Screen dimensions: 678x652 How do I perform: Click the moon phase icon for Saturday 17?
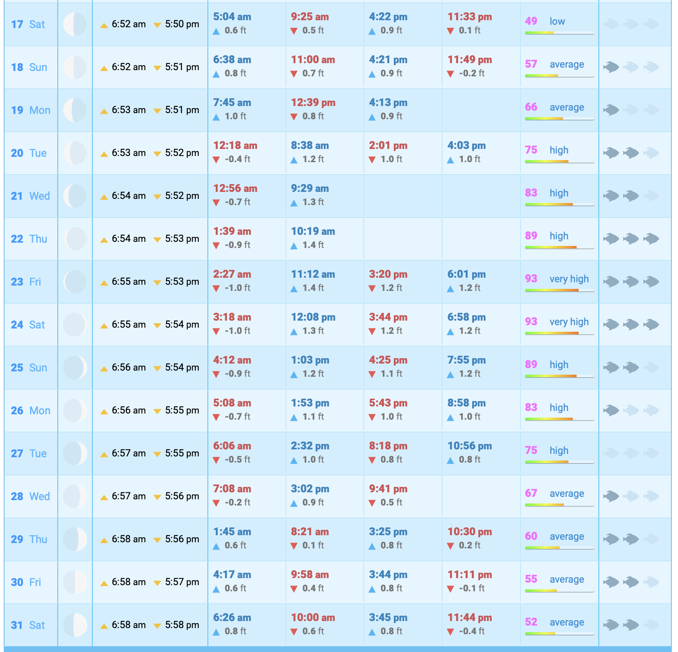[x=75, y=24]
